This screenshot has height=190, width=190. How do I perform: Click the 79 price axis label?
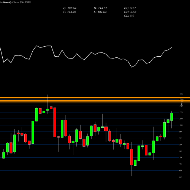tap(180, 158)
